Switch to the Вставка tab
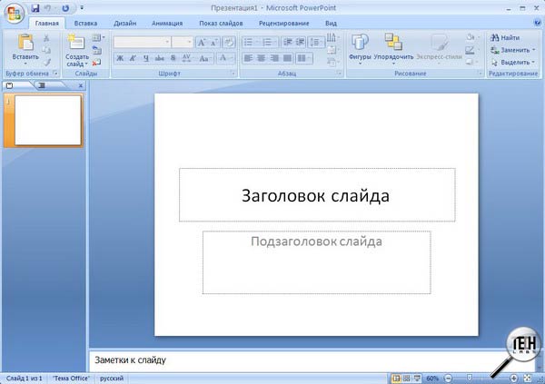 [x=85, y=24]
